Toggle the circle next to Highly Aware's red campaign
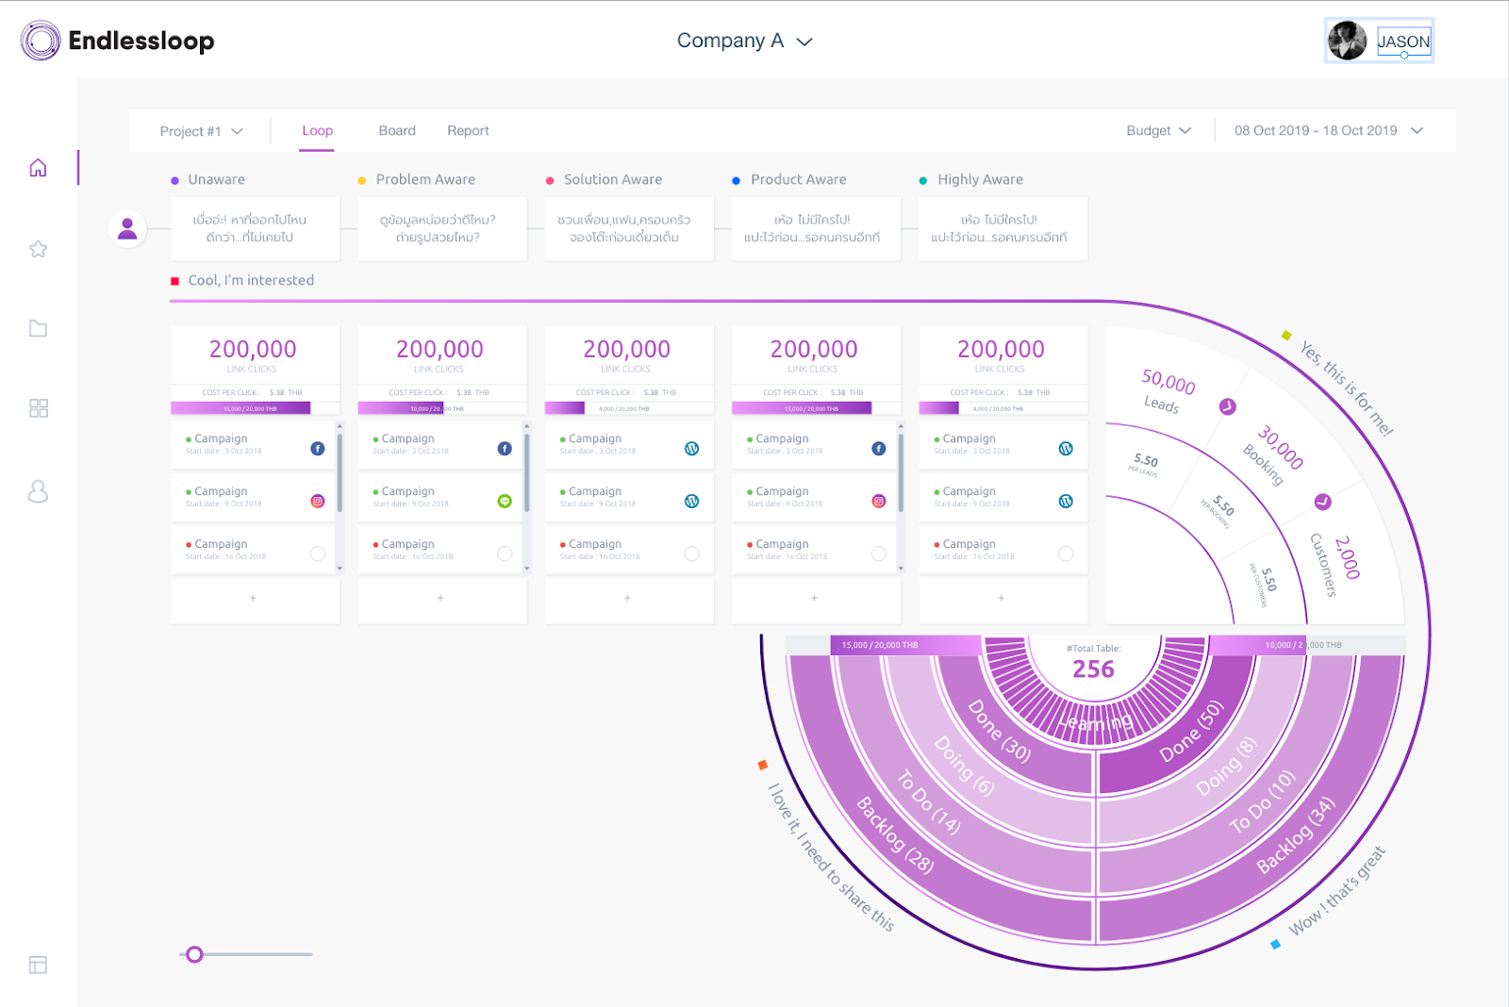The image size is (1509, 1007). (x=1065, y=553)
